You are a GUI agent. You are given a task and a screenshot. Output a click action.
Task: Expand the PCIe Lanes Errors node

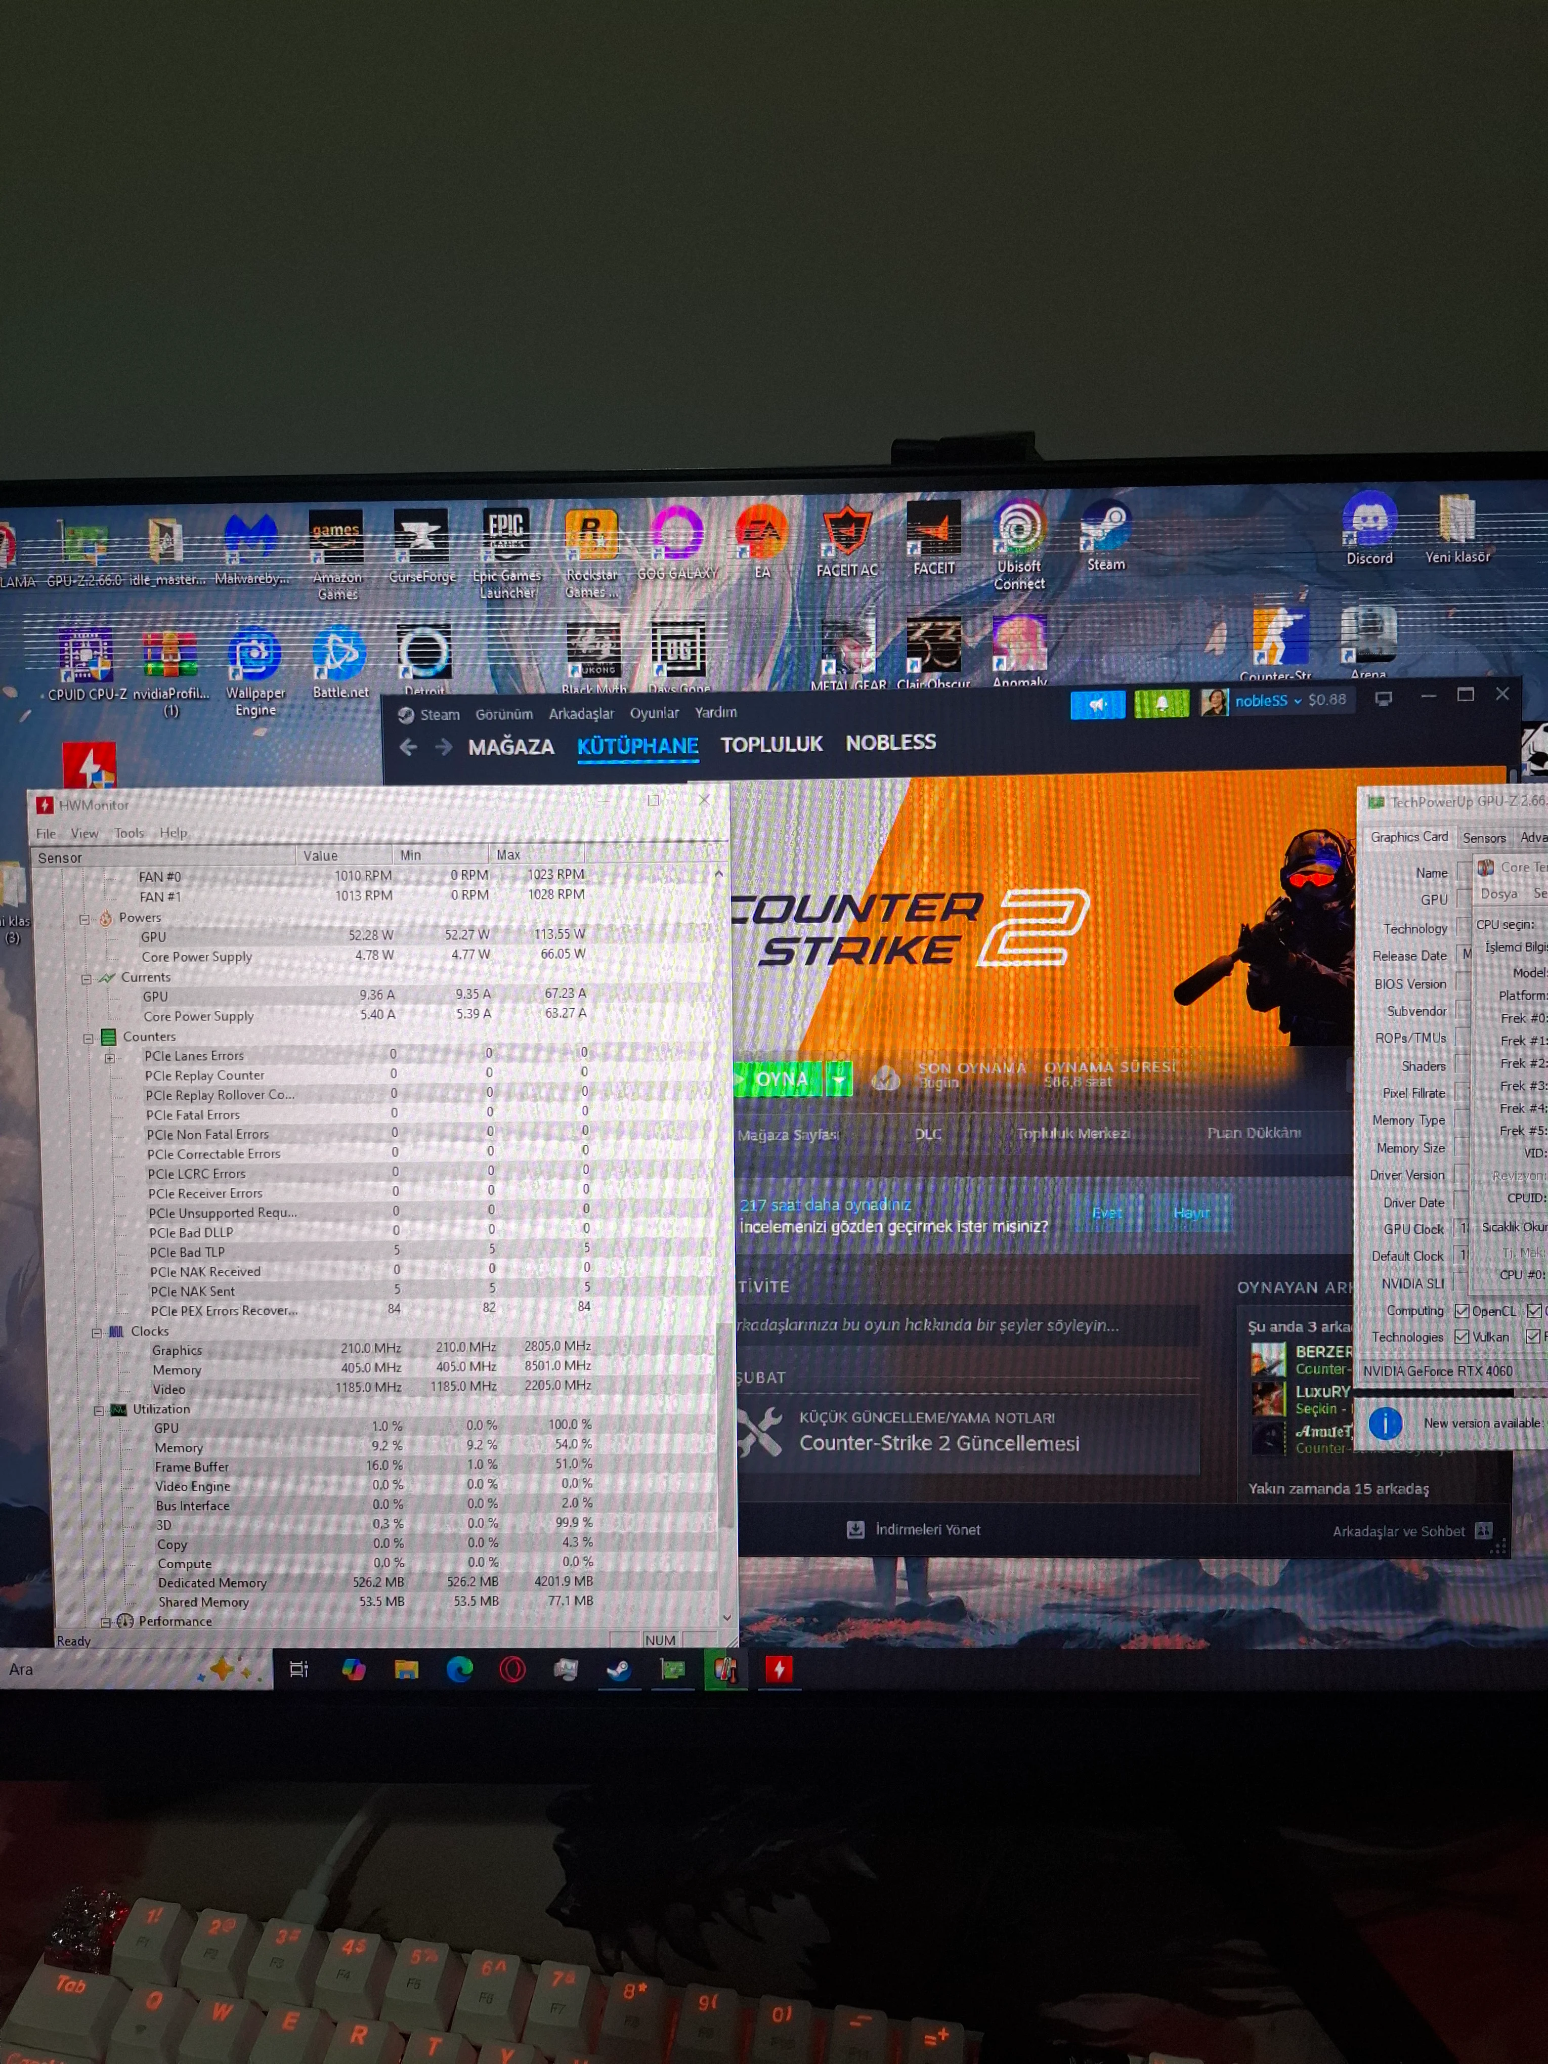[110, 1058]
